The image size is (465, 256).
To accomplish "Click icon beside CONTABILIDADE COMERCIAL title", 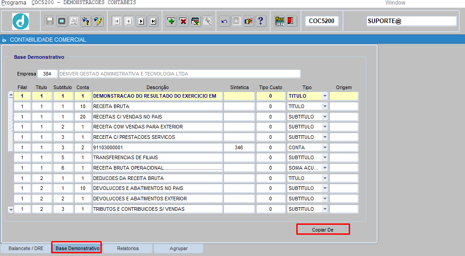I will (x=4, y=40).
